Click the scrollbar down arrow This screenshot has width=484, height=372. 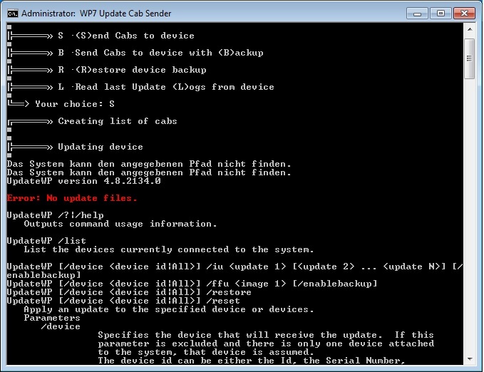(x=470, y=359)
